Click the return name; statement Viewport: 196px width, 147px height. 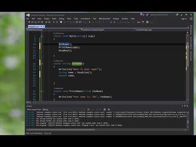(67, 76)
